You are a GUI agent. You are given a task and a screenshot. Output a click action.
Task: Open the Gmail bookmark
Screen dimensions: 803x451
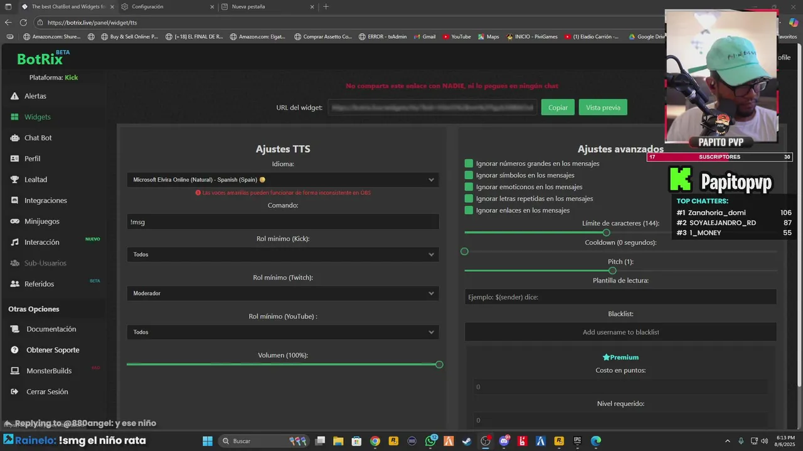(423, 36)
